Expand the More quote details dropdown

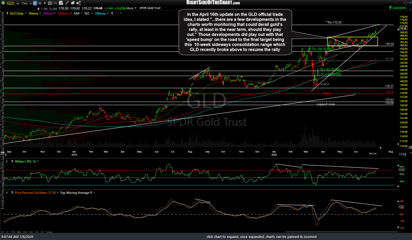[x=131, y=8]
